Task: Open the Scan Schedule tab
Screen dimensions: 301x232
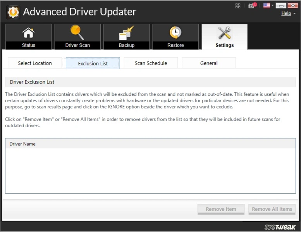Action: point(151,63)
